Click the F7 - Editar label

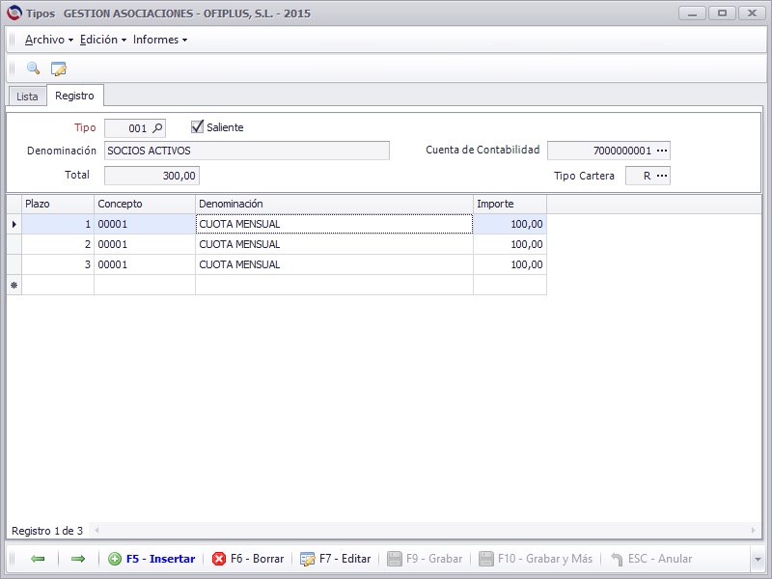(x=345, y=559)
